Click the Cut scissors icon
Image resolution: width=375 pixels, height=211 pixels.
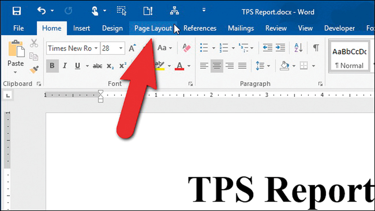click(x=34, y=44)
